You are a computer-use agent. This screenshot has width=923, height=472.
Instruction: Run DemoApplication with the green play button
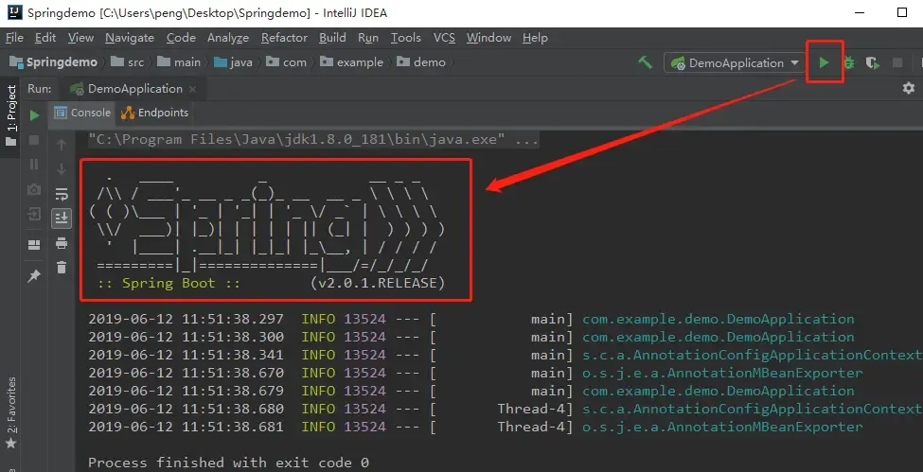[x=824, y=63]
